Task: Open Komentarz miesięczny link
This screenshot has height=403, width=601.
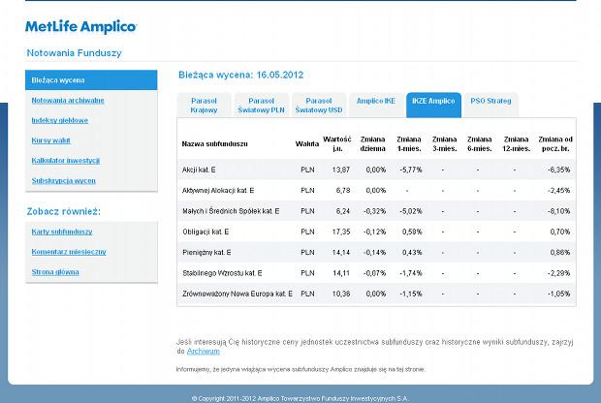Action: click(69, 252)
